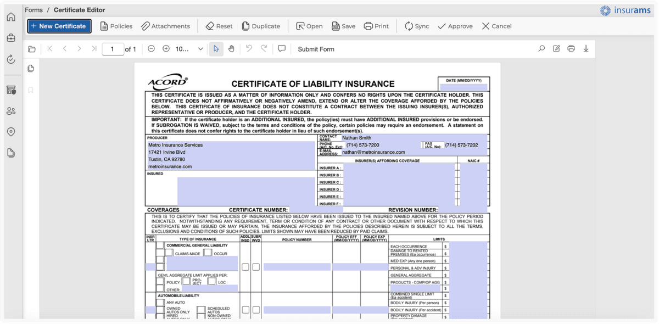Go to first page of document

(50, 49)
